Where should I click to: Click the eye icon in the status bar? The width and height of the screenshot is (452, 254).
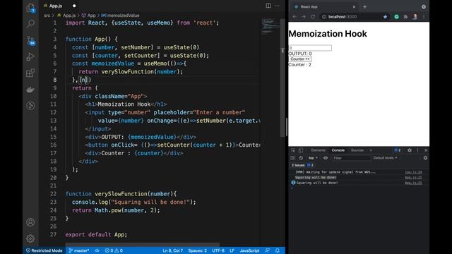click(x=97, y=250)
